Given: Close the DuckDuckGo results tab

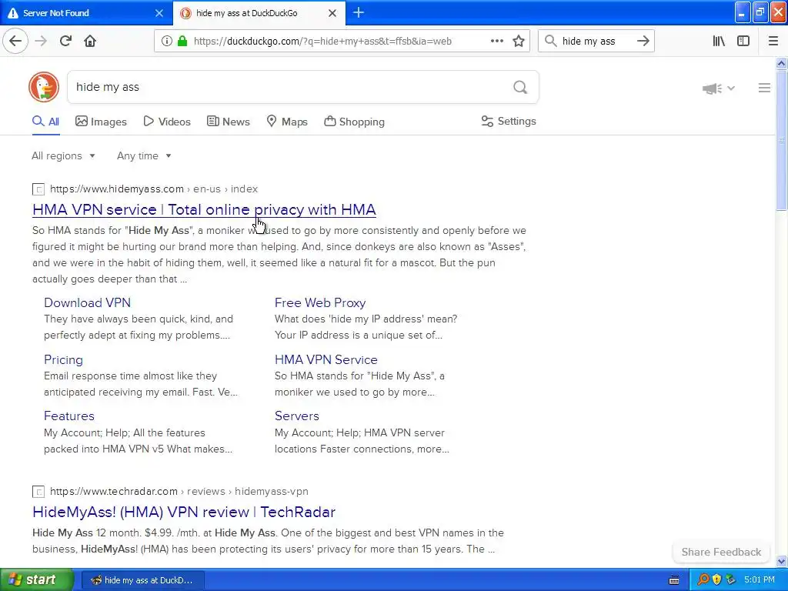Looking at the screenshot, I should 332,13.
